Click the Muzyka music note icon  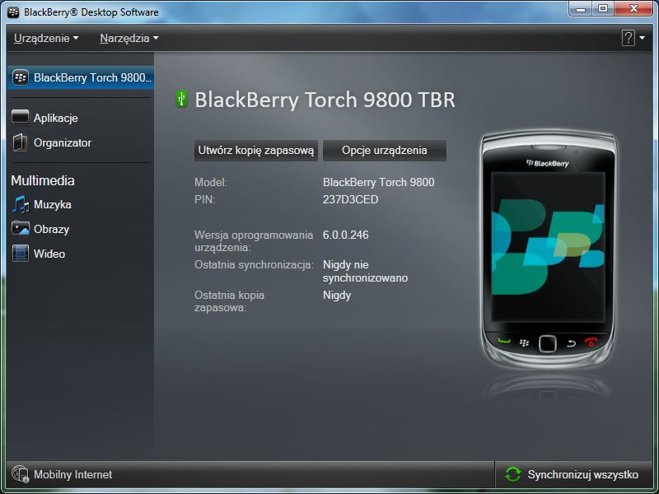tap(20, 204)
